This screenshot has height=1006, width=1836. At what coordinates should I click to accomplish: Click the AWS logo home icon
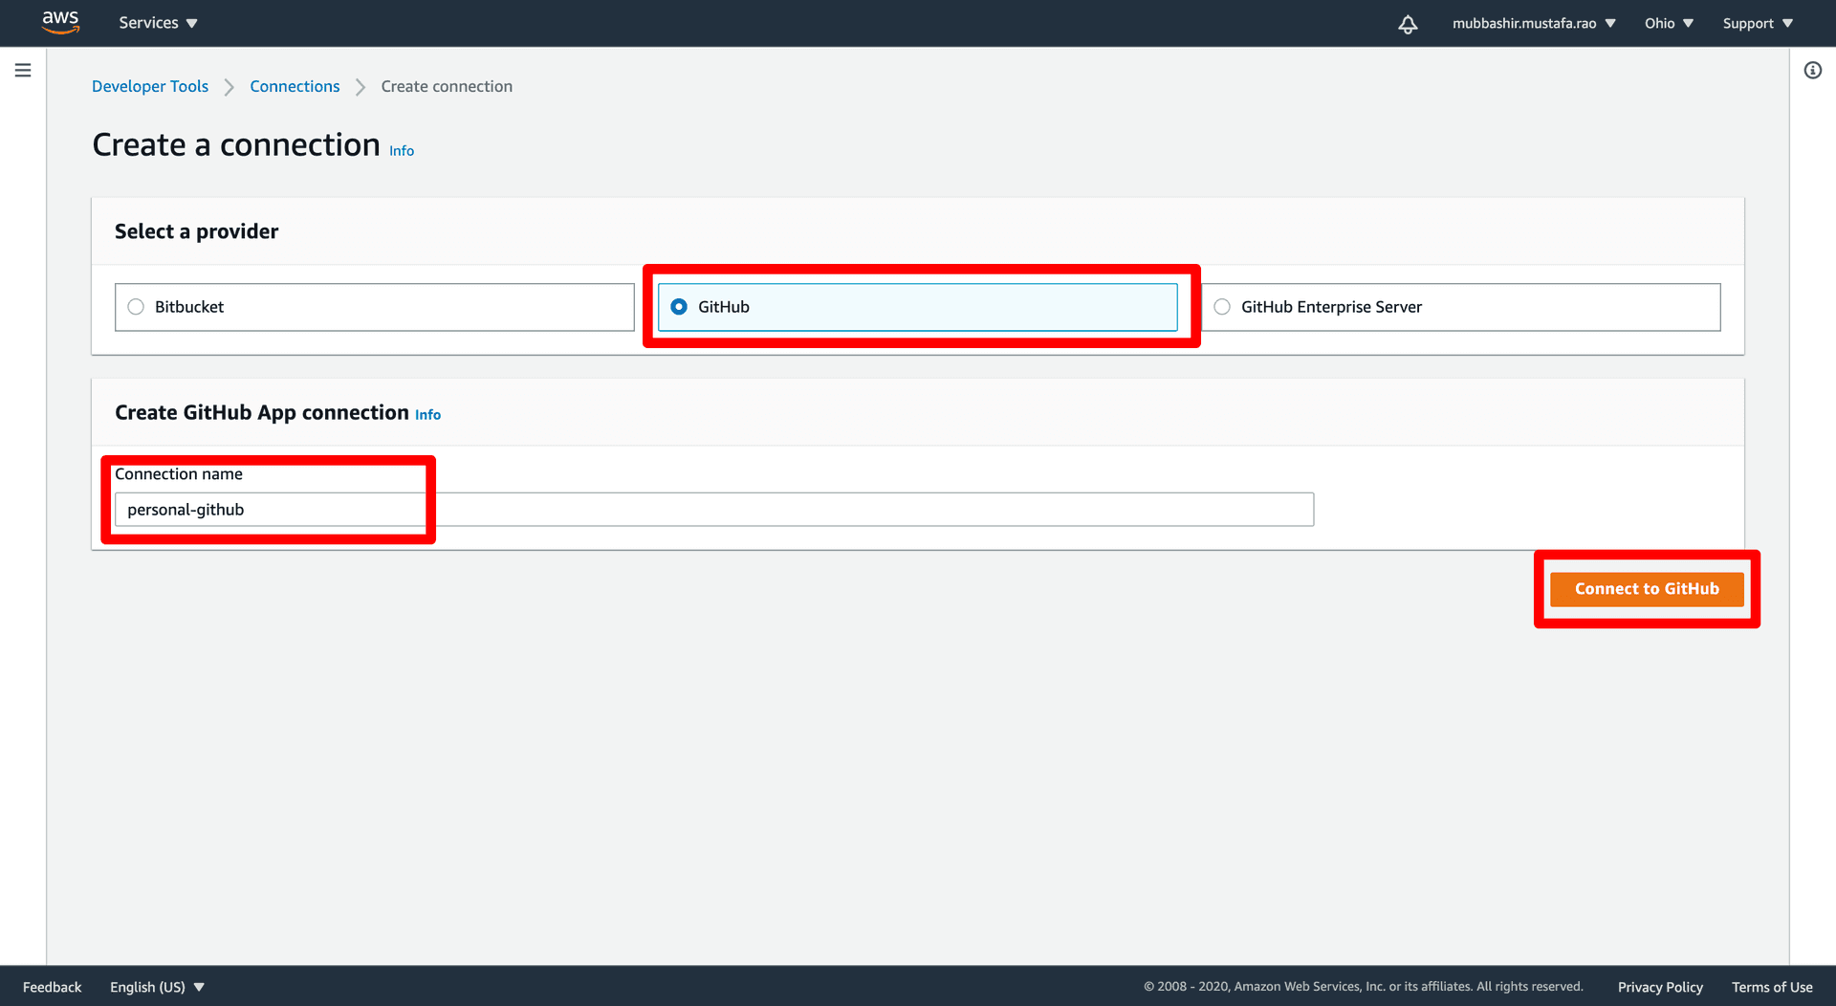coord(60,22)
